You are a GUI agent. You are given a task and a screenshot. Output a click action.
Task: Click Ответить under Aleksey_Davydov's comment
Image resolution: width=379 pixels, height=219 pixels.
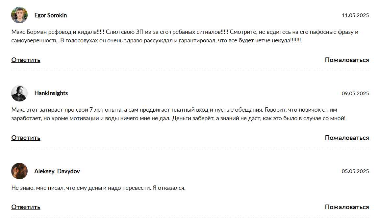point(26,207)
